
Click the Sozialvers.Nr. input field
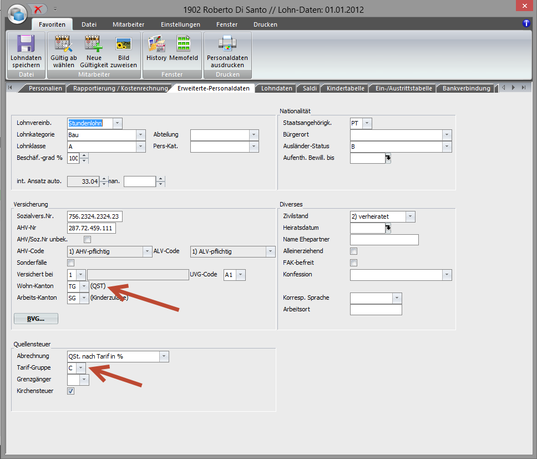pyautogui.click(x=94, y=216)
